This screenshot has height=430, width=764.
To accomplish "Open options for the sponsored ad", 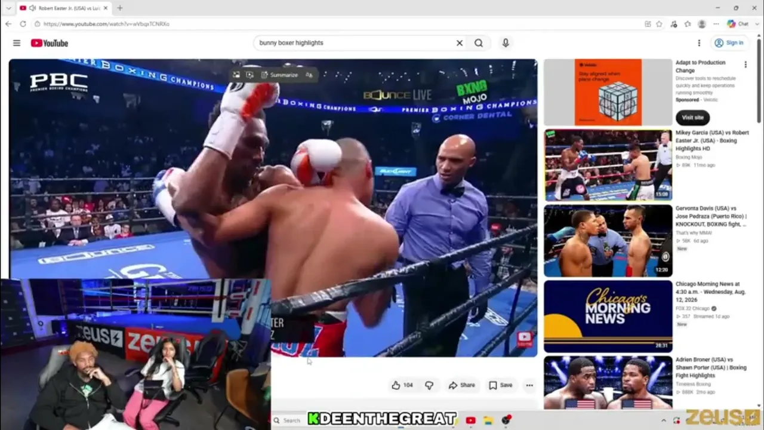I will [745, 64].
